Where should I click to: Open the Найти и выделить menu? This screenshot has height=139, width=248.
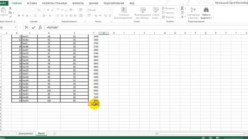click(x=206, y=13)
